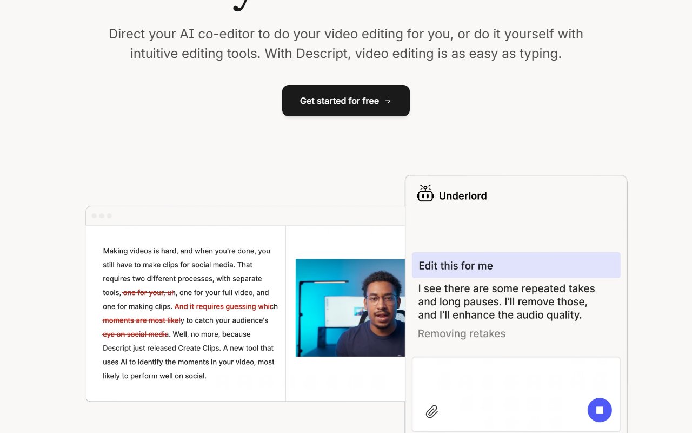Screen dimensions: 692x433
Task: Click the struck-through text eye on social media
Action: coord(135,334)
